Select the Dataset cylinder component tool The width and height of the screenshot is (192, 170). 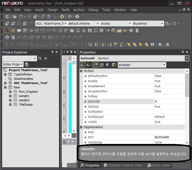click(137, 31)
